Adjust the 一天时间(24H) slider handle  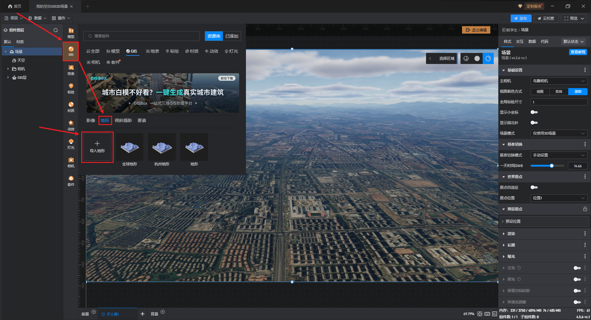click(552, 166)
